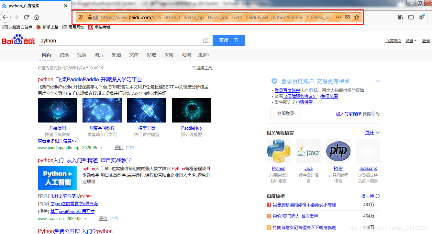Expand the 展开 related languages list
This screenshot has height=234, width=432.
372,133
